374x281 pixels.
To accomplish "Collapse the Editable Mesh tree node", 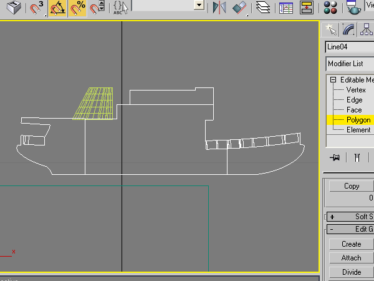I will point(333,80).
